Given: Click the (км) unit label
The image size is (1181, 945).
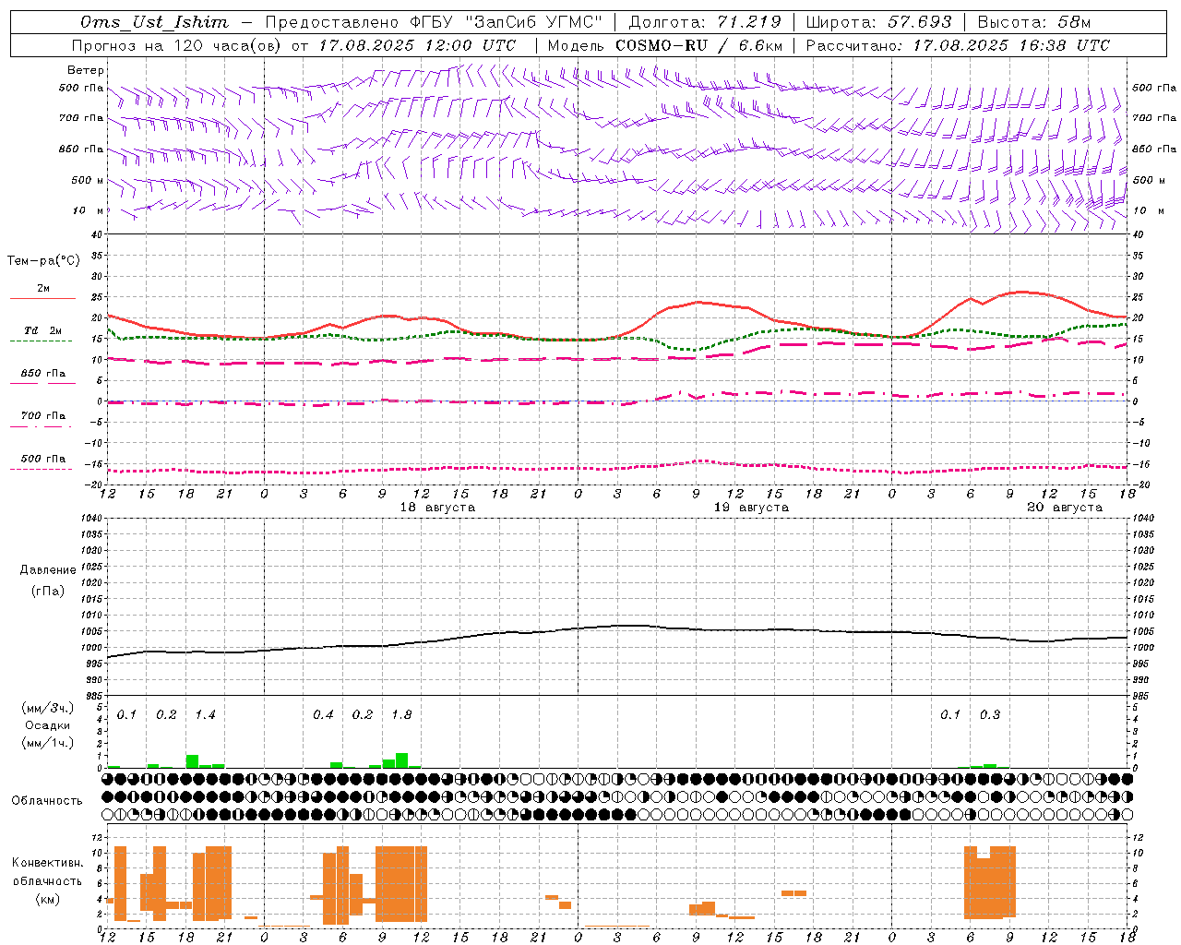Looking at the screenshot, I should 48,899.
